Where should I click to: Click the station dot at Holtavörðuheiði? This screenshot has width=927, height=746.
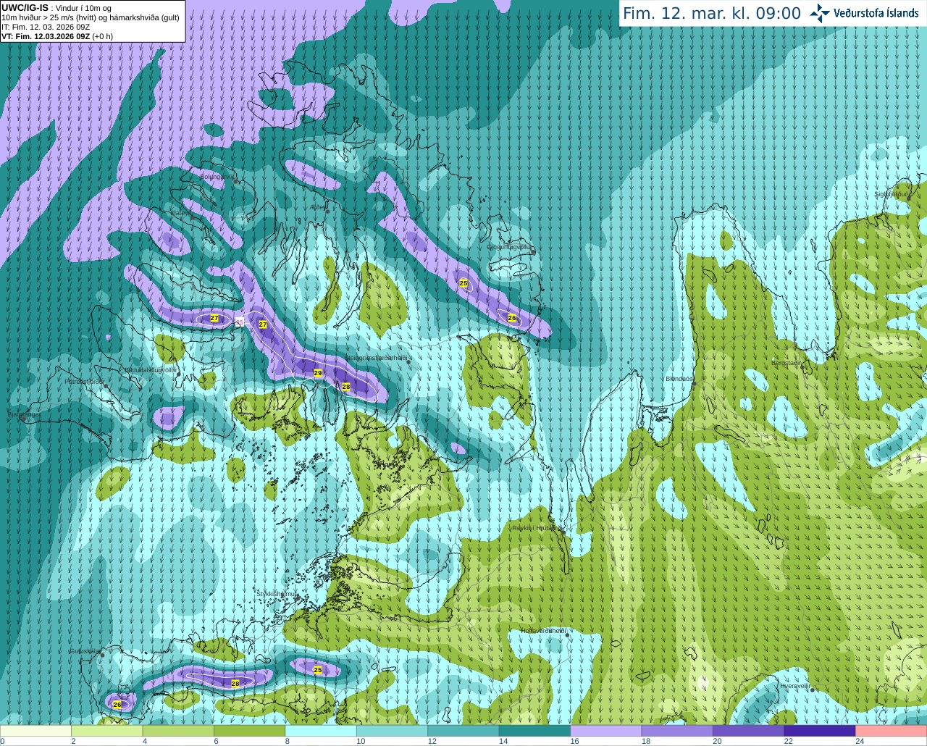point(568,635)
